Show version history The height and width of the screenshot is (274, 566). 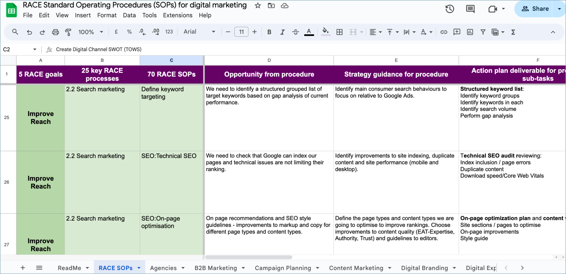449,9
